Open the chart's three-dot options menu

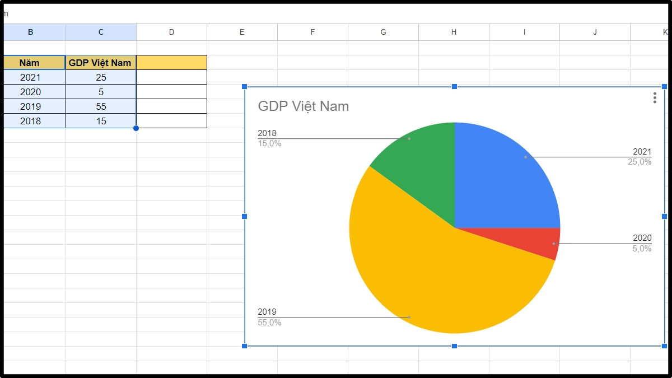point(655,98)
